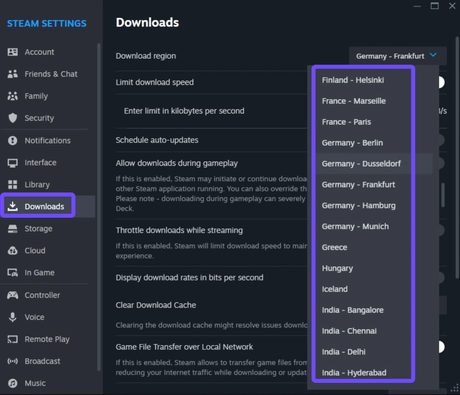460x395 pixels.
Task: Pick India - Bangalore in dropdown list
Action: point(353,310)
